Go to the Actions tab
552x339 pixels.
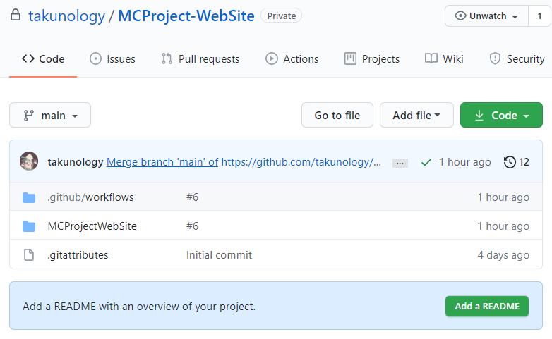click(292, 59)
